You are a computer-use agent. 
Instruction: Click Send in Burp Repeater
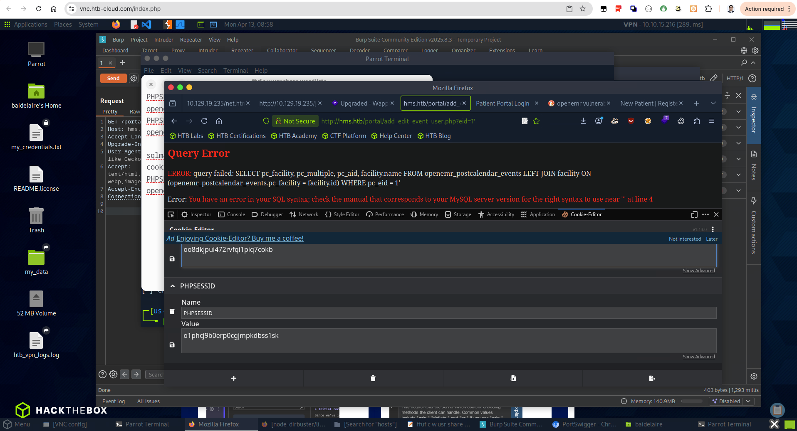coord(113,78)
